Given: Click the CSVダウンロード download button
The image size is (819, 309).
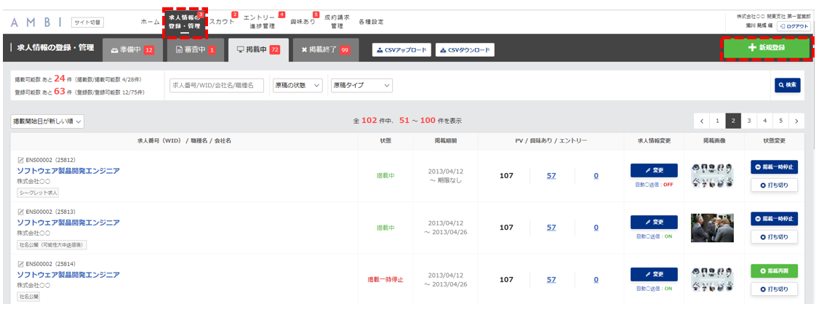Looking at the screenshot, I should tap(465, 50).
